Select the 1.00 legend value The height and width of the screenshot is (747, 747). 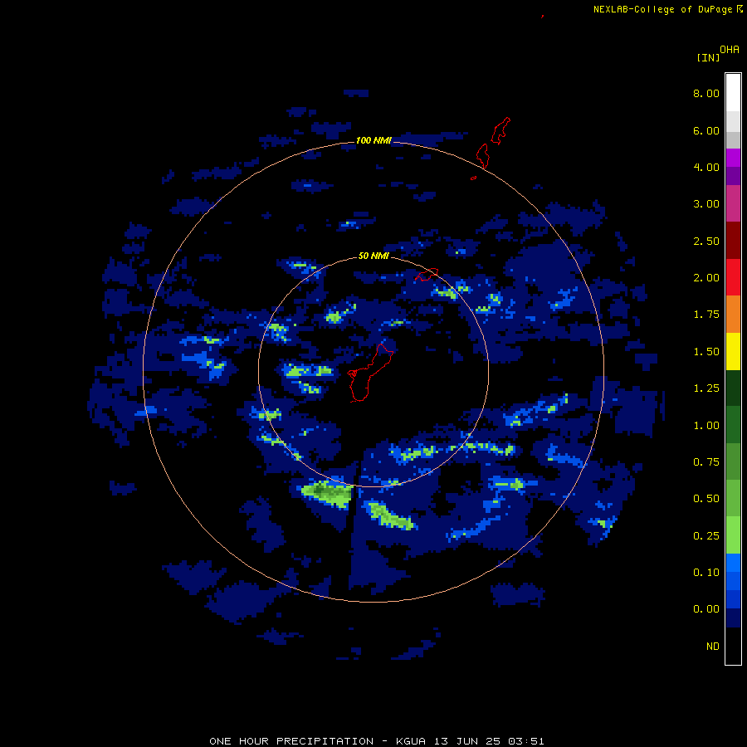(x=706, y=426)
